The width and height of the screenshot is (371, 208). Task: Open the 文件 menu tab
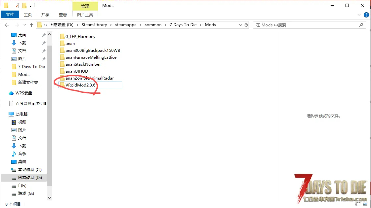[x=10, y=15]
